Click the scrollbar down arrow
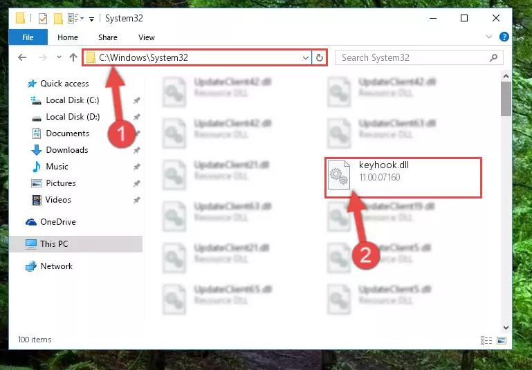The image size is (532, 370). click(506, 328)
